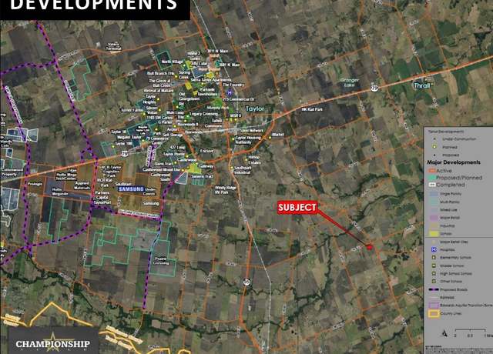
Task: Click the Highway 95 shield south of Taylor
Action: tap(246, 282)
